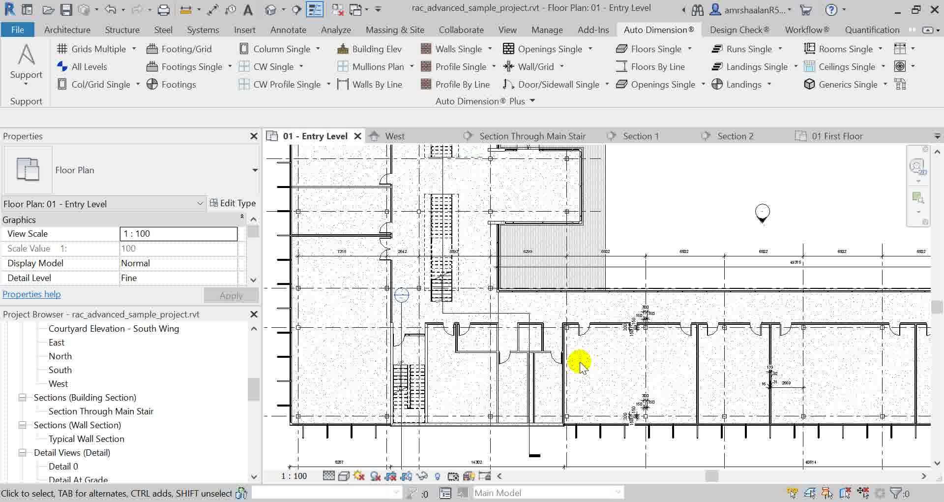
Task: Click the Walls By Line tool
Action: click(x=369, y=84)
